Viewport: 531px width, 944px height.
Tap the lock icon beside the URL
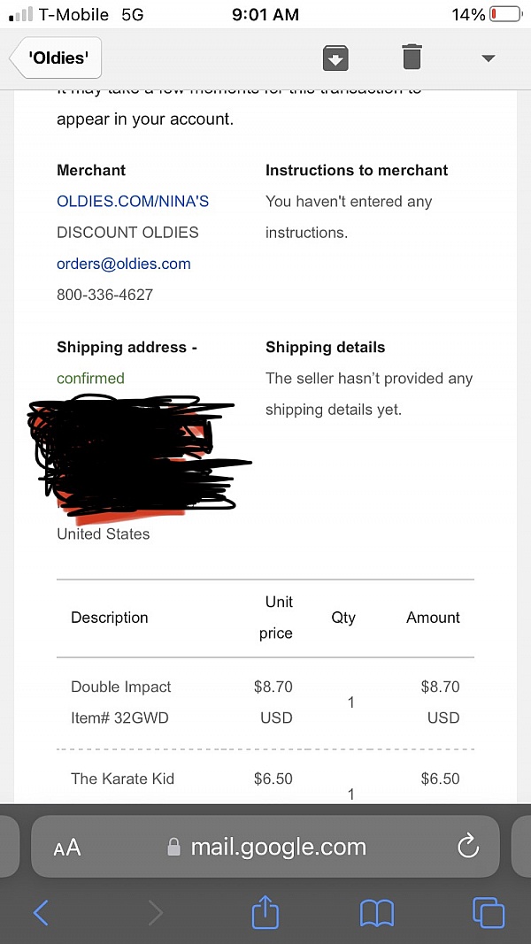[174, 848]
